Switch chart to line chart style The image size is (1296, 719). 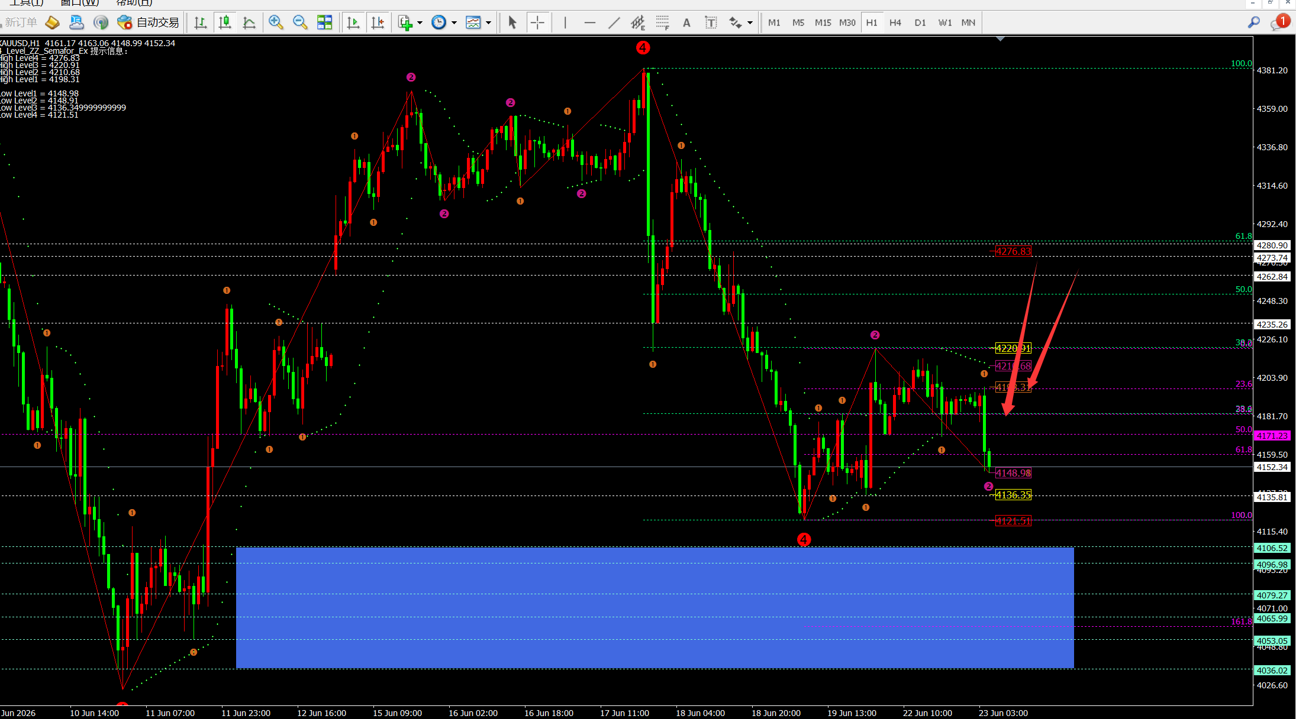(249, 22)
